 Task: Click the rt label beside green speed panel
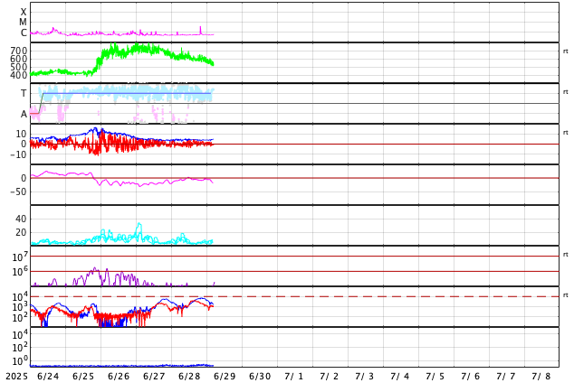566,51
